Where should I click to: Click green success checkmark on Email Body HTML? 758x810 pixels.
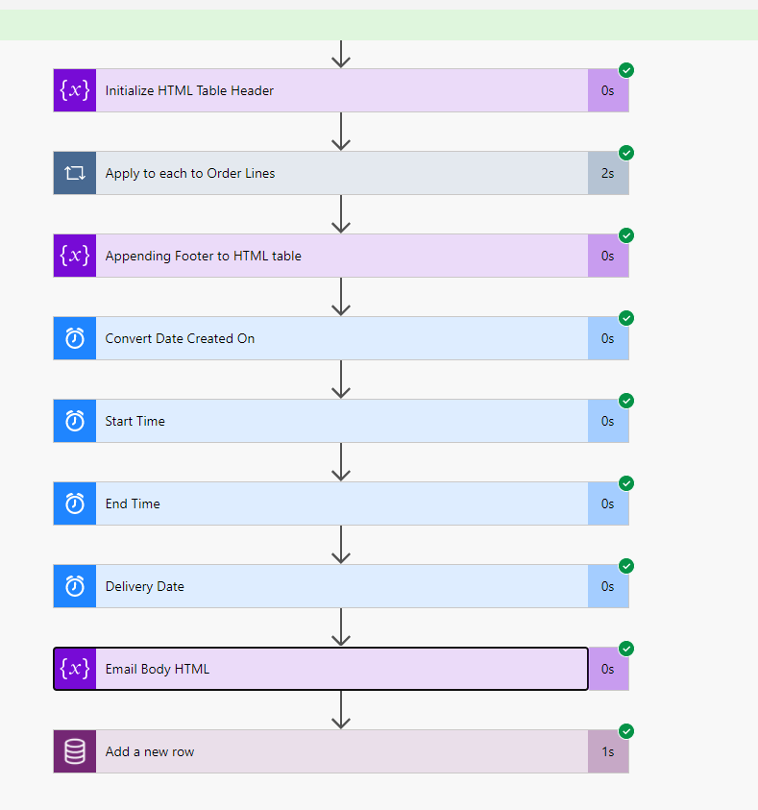coord(626,649)
